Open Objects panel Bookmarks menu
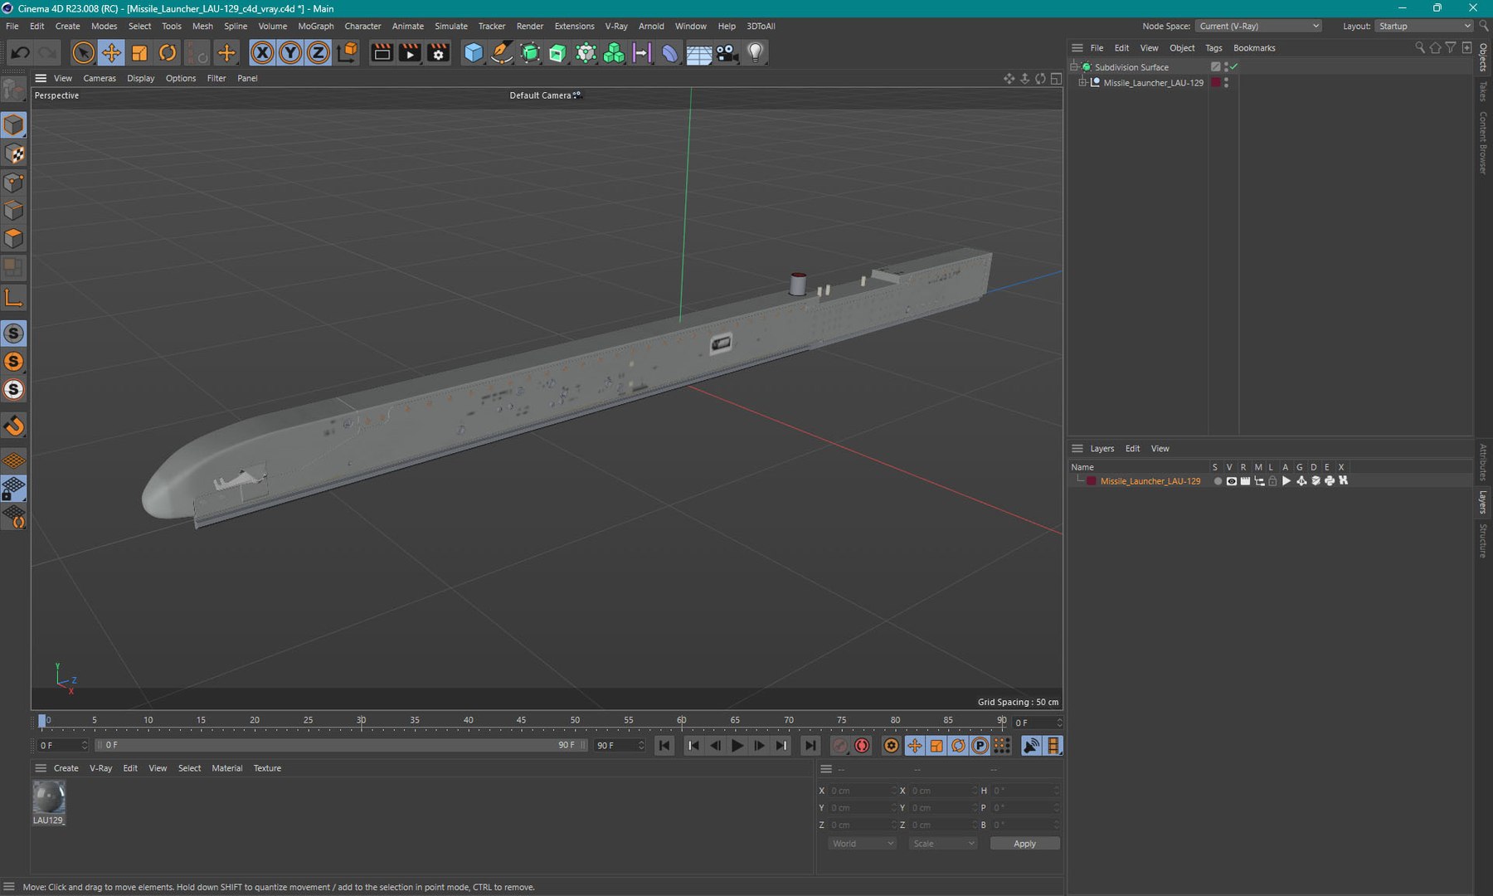Screen dimensions: 1493x896 click(x=1254, y=48)
